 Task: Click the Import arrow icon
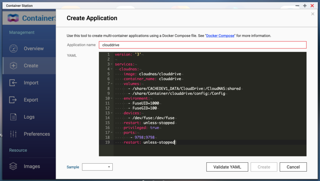point(13,83)
